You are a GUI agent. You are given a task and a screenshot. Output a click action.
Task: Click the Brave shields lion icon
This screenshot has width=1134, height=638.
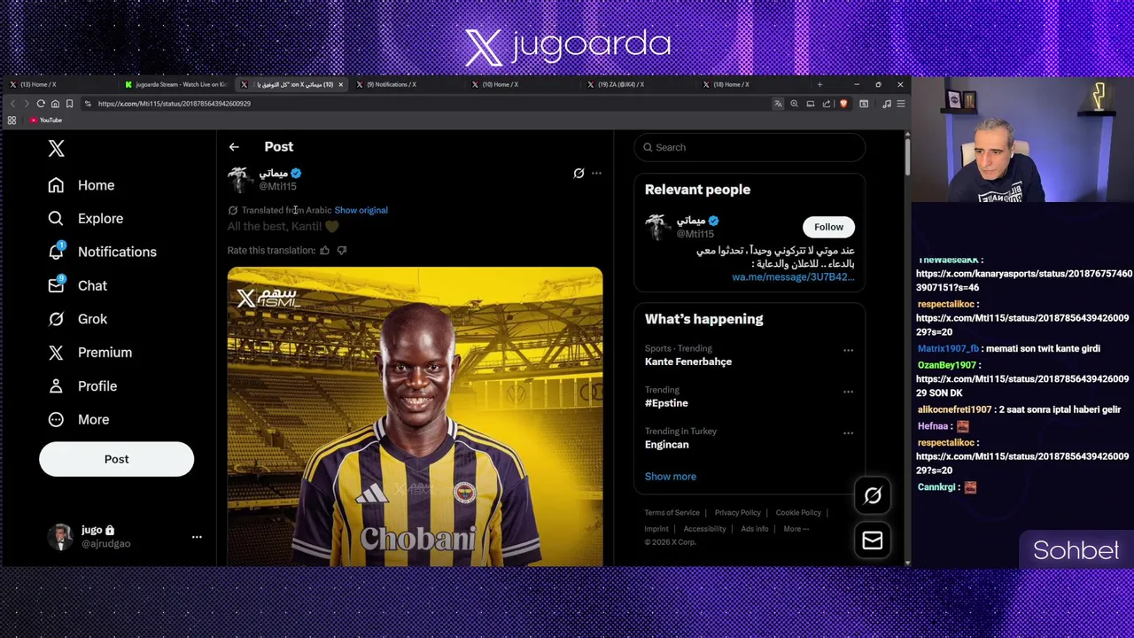click(x=843, y=104)
